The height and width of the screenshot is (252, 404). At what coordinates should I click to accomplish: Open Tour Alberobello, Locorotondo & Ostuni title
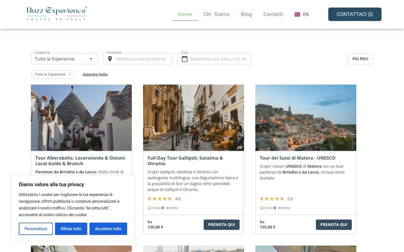[80, 161]
